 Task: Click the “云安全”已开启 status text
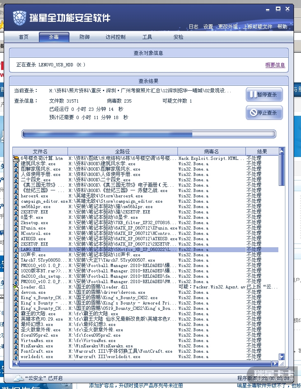(44, 378)
